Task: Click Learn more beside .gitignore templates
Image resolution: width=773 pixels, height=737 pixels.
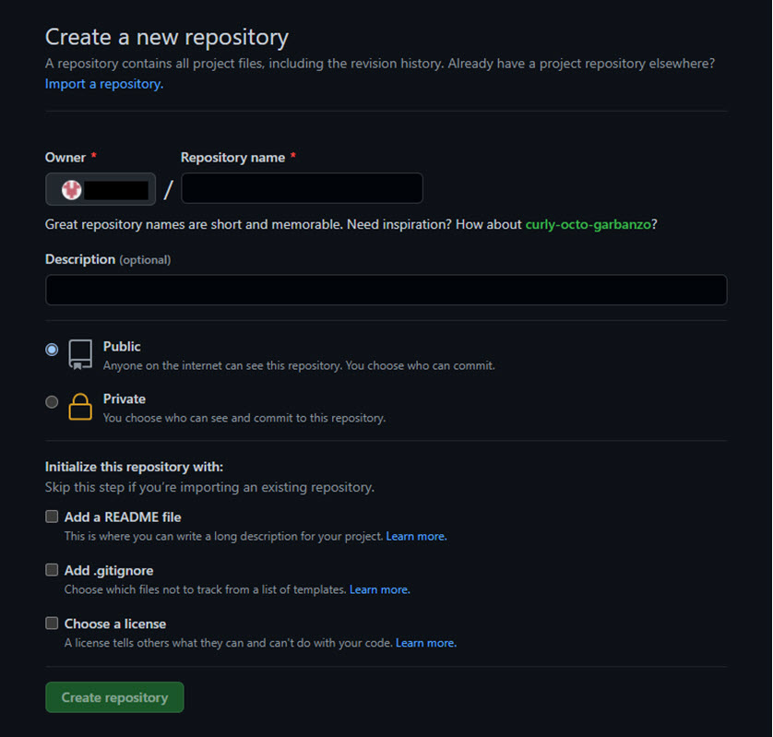Action: [379, 588]
